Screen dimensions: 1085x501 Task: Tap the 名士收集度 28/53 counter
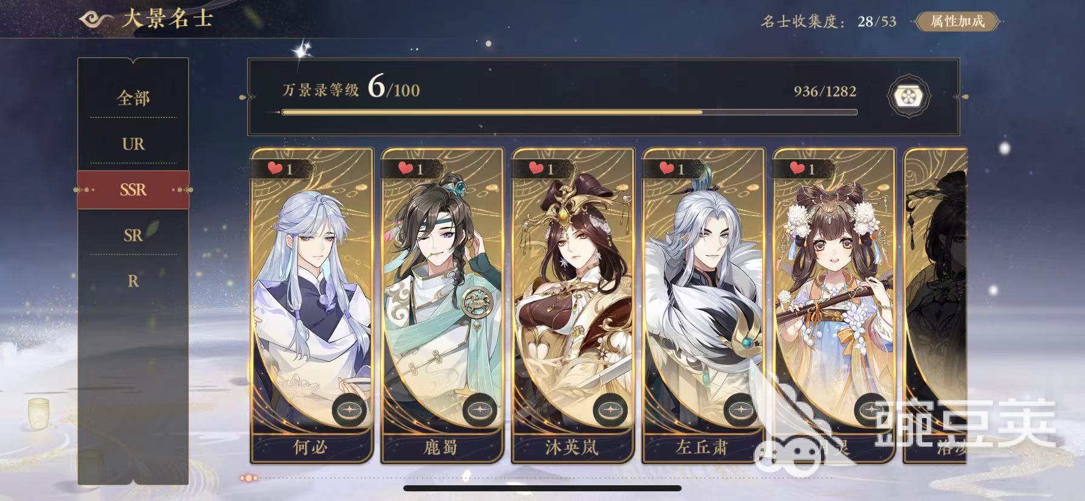[x=828, y=22]
